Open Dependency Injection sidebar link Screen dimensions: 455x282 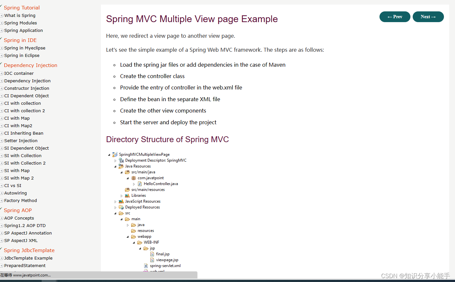[27, 81]
